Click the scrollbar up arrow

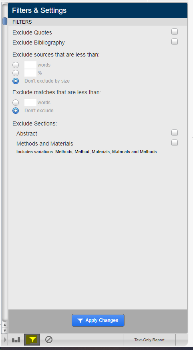pyautogui.click(x=5, y=325)
